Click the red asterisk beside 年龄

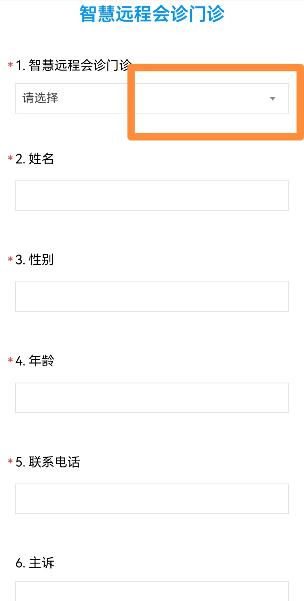[10, 360]
